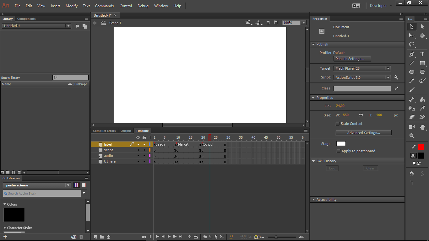
Task: Toggle Show/Hide All Layers eye icon
Action: [x=138, y=137]
